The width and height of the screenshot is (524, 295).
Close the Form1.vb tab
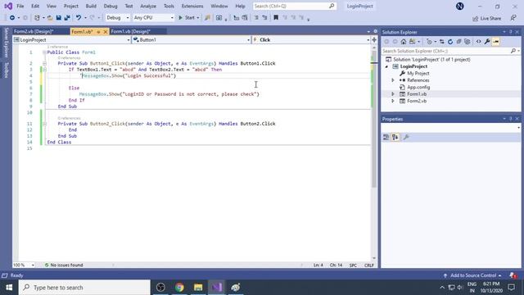pos(106,32)
